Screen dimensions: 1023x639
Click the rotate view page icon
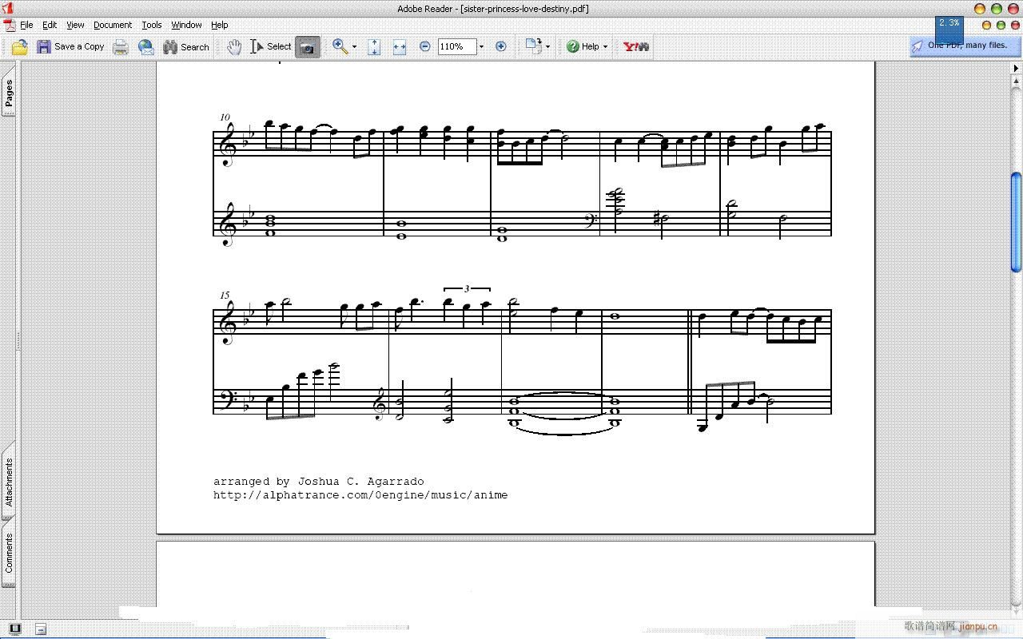click(533, 46)
